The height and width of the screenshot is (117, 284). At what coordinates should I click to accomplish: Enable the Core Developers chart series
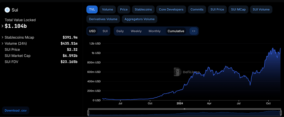[x=171, y=9]
